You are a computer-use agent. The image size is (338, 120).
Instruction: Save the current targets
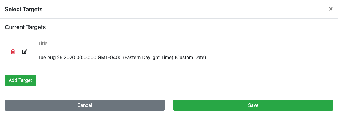pyautogui.click(x=253, y=105)
